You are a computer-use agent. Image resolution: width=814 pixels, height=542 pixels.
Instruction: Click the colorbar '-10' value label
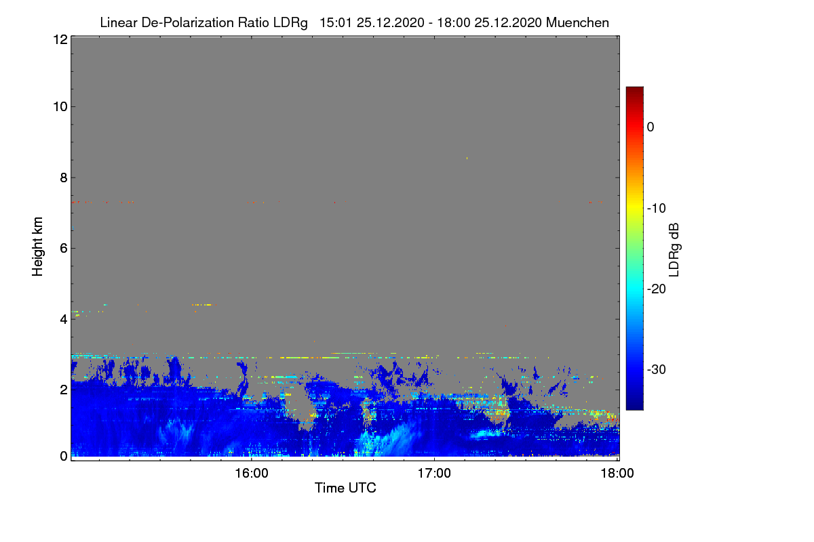pyautogui.click(x=656, y=208)
